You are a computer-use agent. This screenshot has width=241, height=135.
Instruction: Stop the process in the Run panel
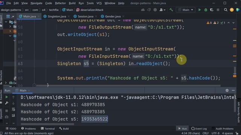point(7,111)
